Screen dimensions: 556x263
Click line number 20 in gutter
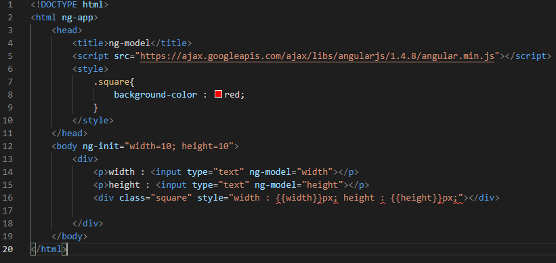point(7,249)
